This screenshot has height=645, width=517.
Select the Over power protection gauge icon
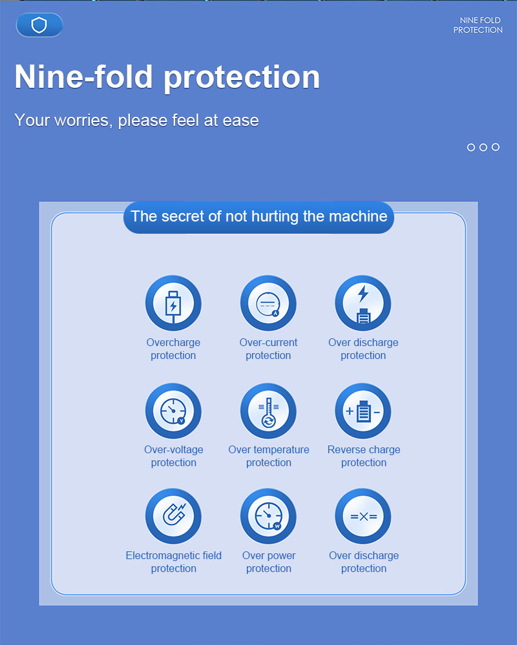(268, 517)
